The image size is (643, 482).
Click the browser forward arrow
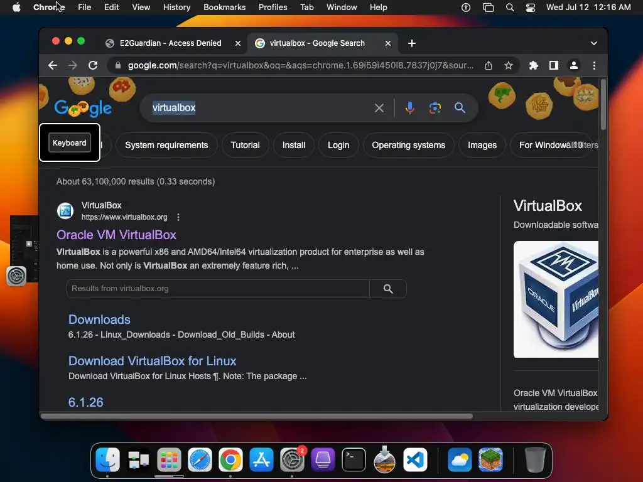[73, 65]
